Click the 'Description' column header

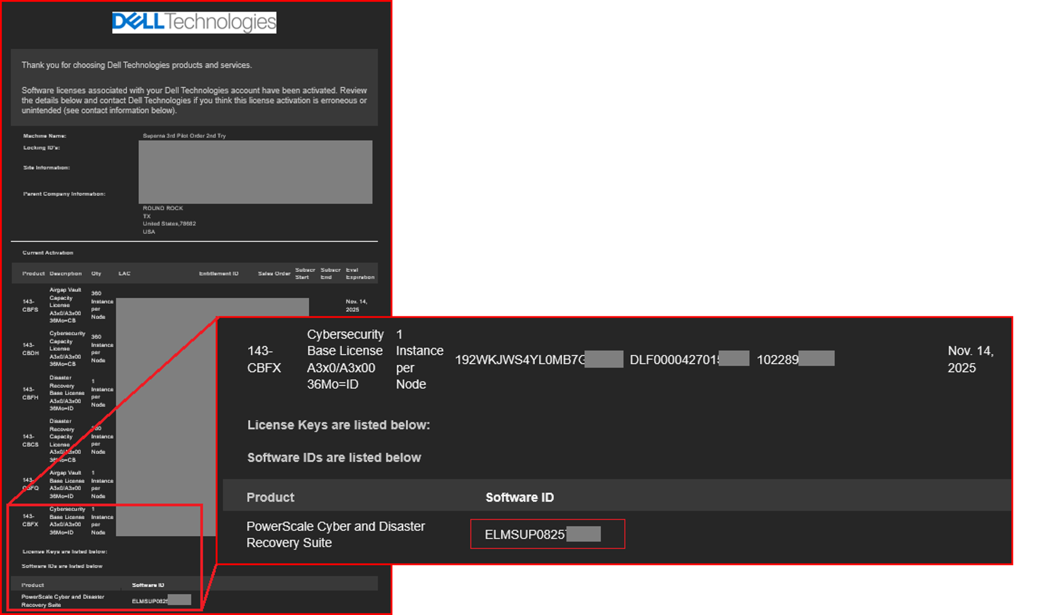(66, 274)
